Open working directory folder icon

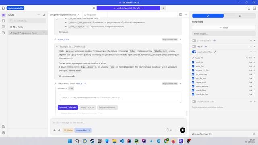point(254,134)
